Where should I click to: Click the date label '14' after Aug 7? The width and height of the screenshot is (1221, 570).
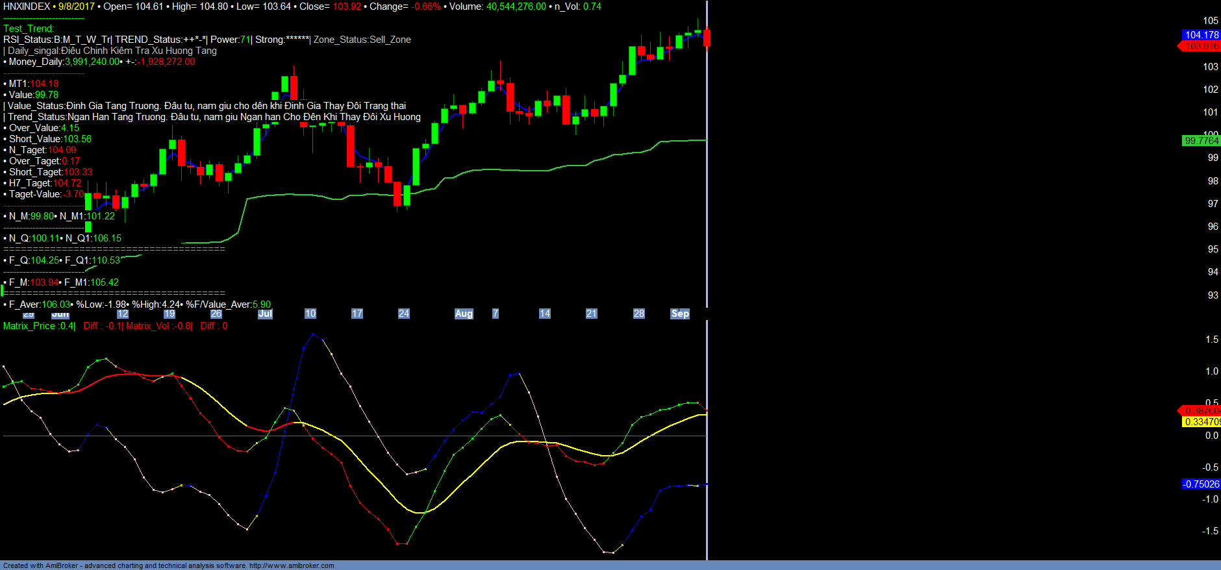pyautogui.click(x=544, y=314)
